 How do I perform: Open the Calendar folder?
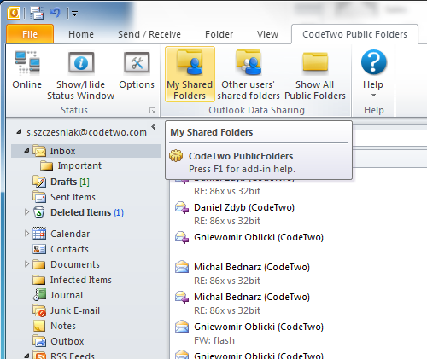click(x=70, y=234)
